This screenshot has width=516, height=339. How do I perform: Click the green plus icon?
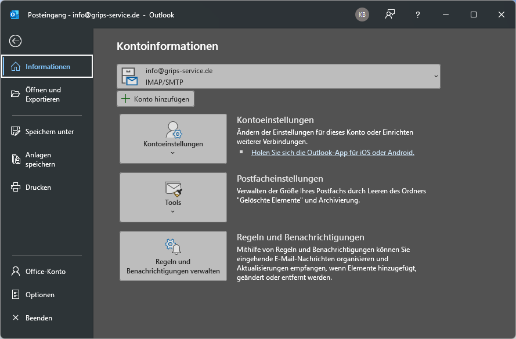[x=125, y=99]
